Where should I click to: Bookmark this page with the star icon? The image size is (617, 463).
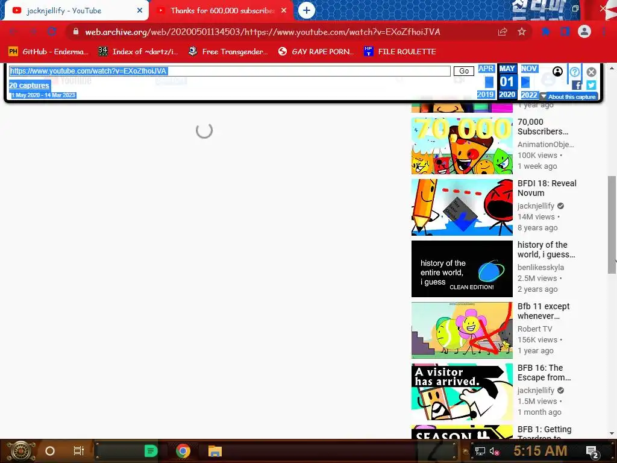coord(522,32)
